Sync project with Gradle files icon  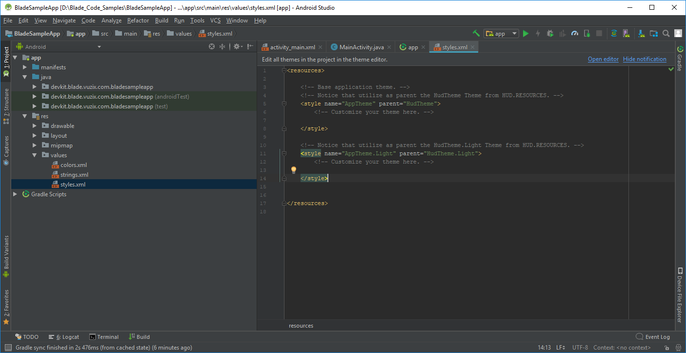pos(614,33)
